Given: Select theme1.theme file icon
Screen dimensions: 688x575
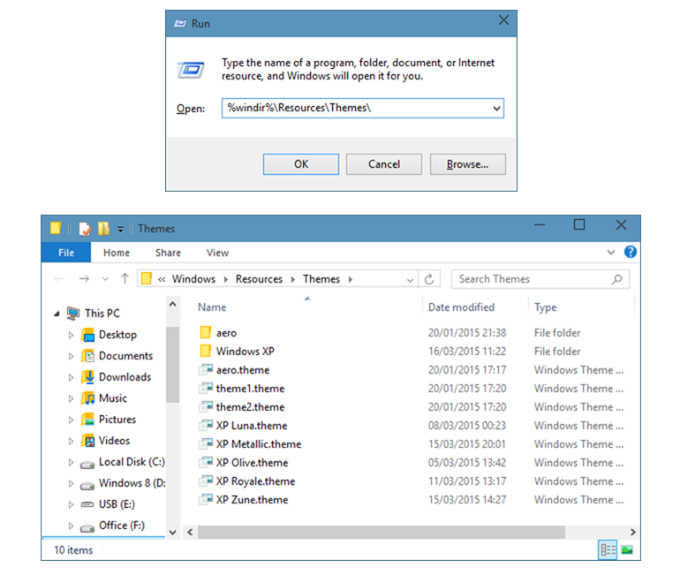Looking at the screenshot, I should (206, 388).
